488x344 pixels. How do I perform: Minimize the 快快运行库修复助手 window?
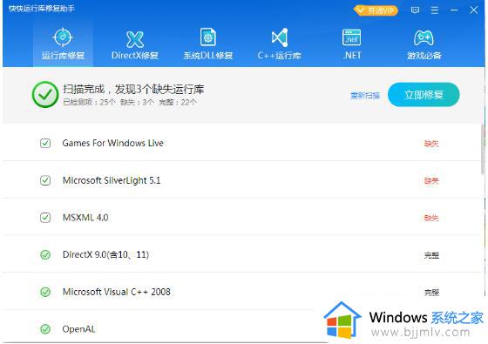coord(454,10)
